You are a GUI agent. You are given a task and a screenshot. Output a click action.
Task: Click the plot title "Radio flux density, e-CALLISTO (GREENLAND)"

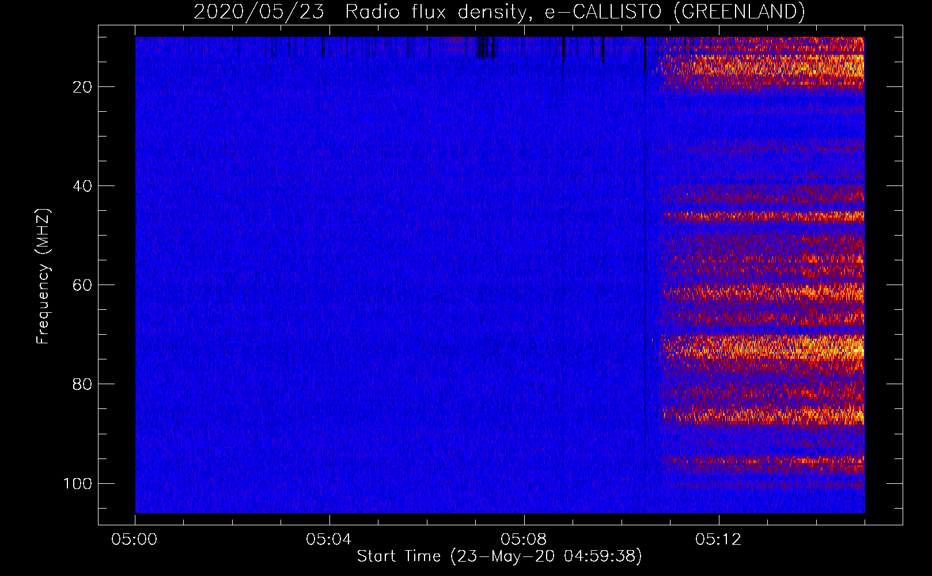[575, 12]
